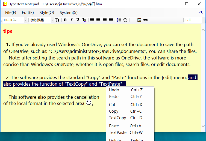Choose Redo from context menu
The height and width of the screenshot is (141, 206).
pyautogui.click(x=130, y=97)
